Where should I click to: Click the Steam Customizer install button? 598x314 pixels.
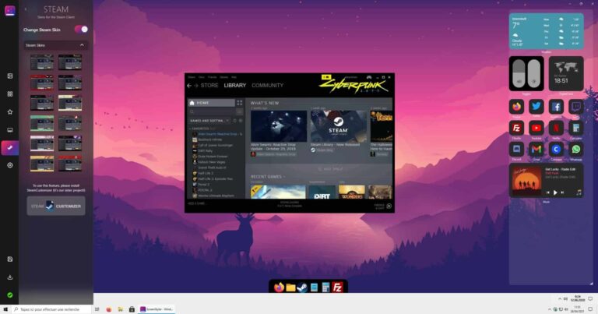pyautogui.click(x=56, y=206)
